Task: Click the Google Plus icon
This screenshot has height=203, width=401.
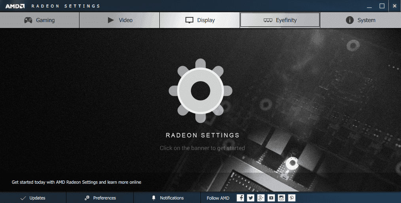Action: (261, 198)
